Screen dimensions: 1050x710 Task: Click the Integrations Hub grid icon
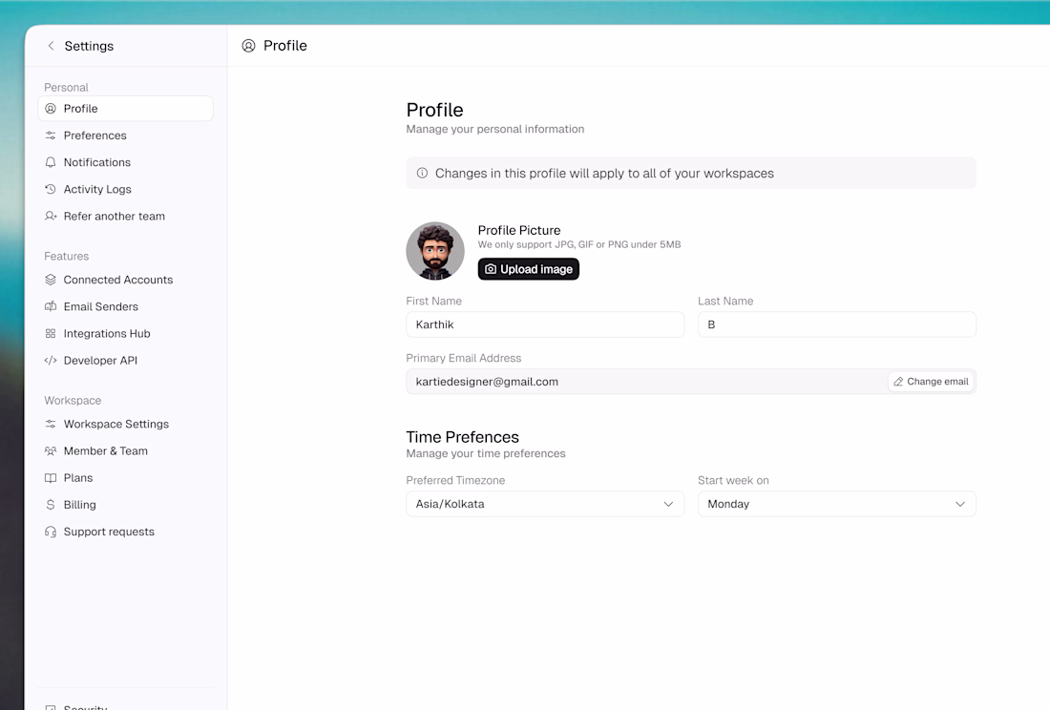[x=51, y=334]
